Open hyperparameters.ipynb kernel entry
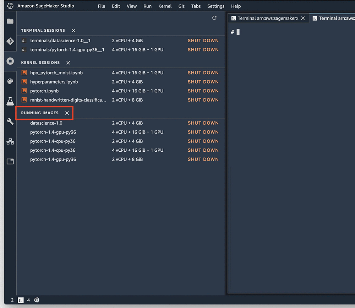355x308 pixels. pyautogui.click(x=54, y=82)
